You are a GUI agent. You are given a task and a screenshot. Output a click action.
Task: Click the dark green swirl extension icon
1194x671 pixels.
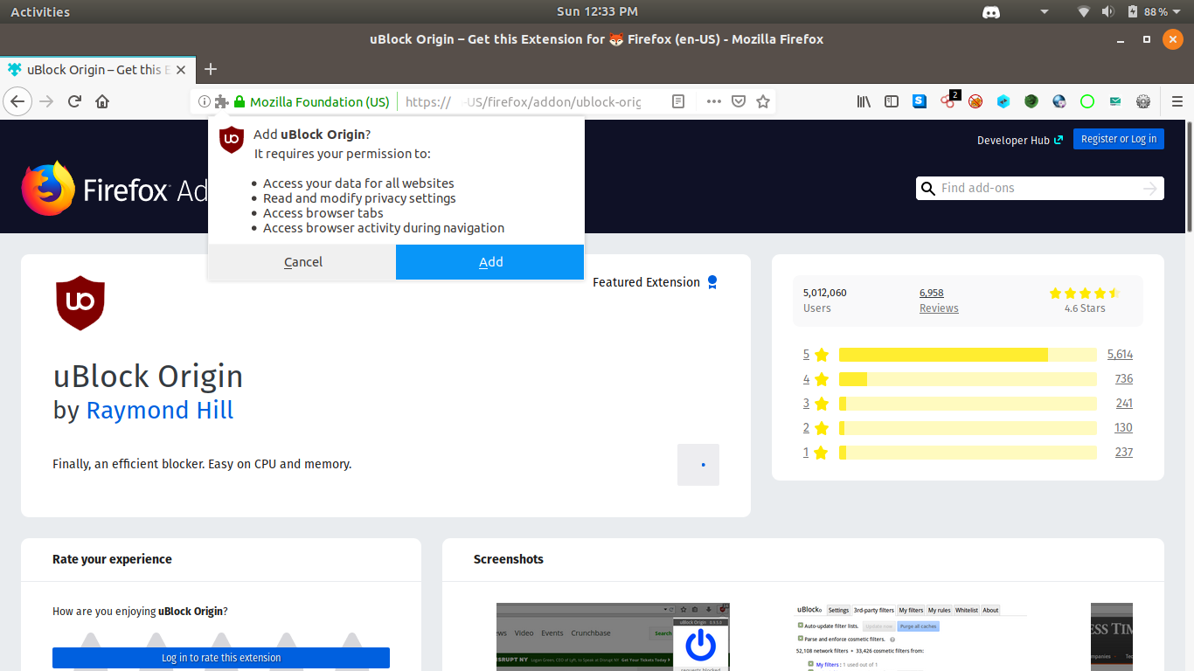coord(1031,101)
